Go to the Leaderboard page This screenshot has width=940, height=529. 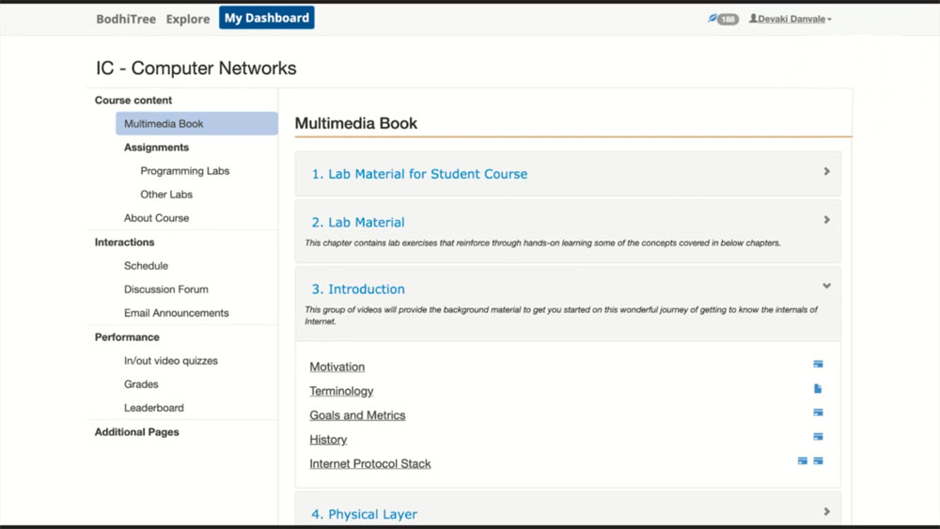[154, 408]
